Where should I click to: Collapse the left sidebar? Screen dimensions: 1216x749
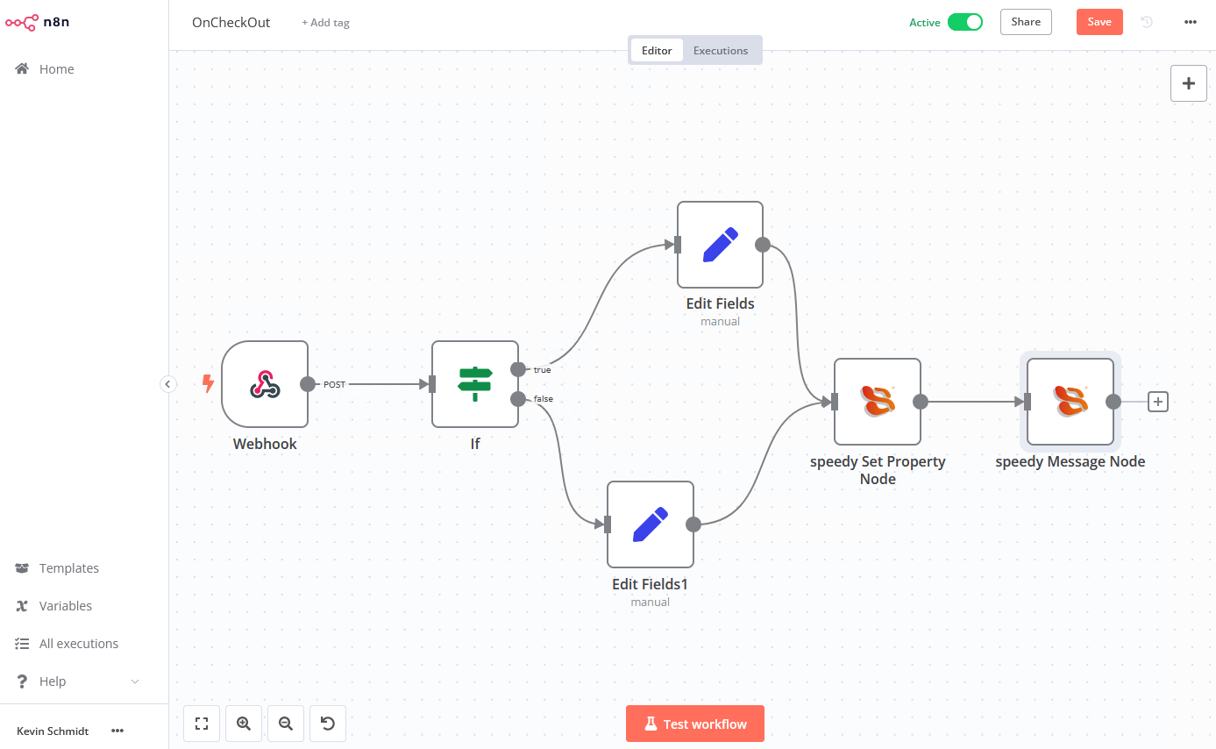tap(168, 383)
